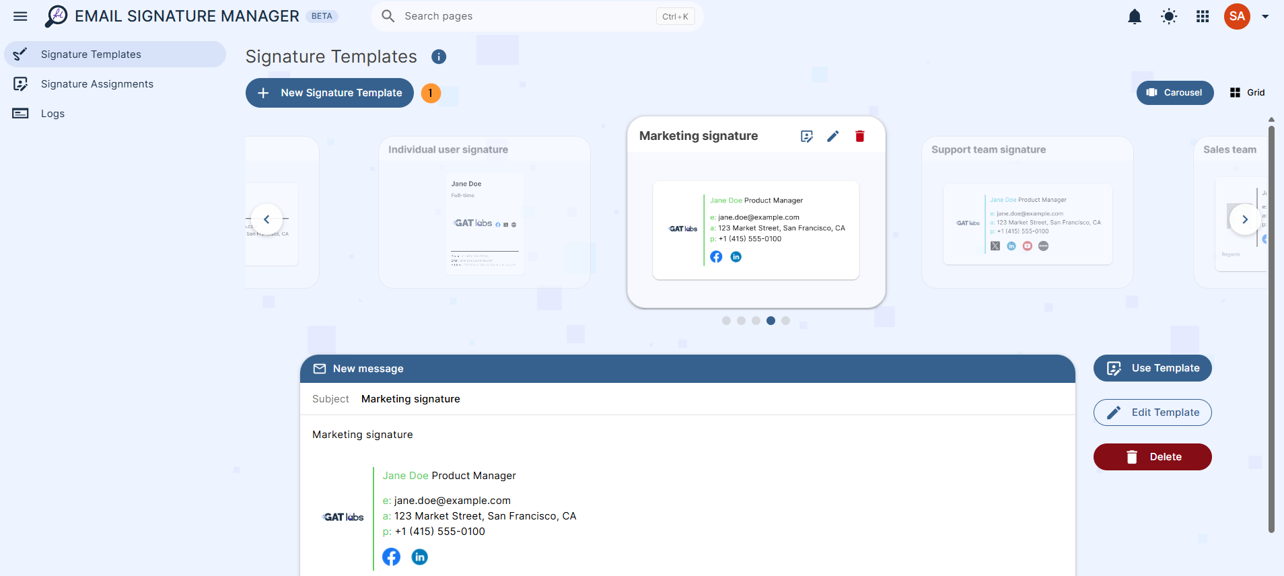Expand the account dropdown arrow
Image resolution: width=1284 pixels, height=576 pixels.
(1265, 17)
